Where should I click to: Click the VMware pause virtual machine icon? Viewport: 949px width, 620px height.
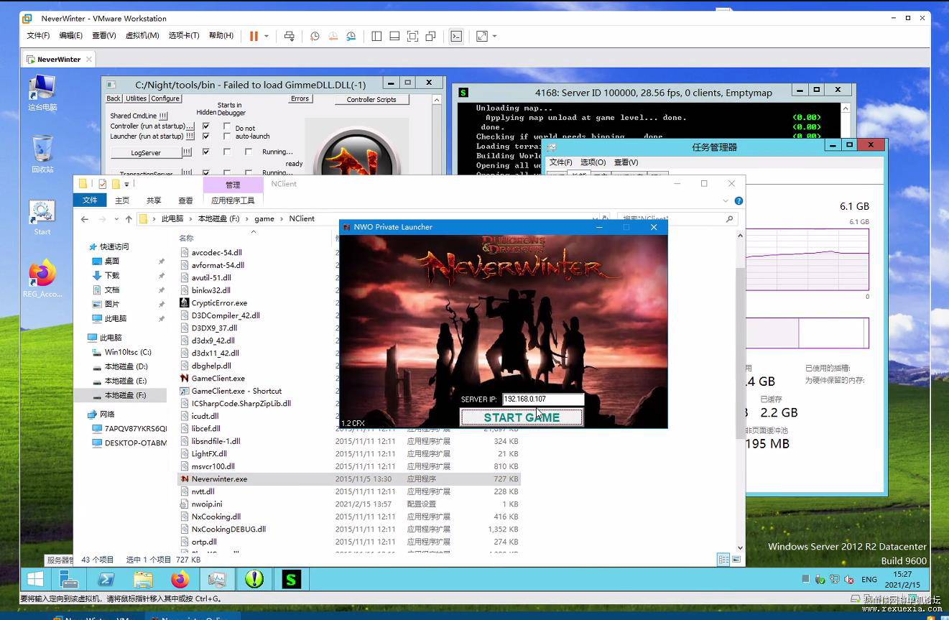pyautogui.click(x=254, y=36)
